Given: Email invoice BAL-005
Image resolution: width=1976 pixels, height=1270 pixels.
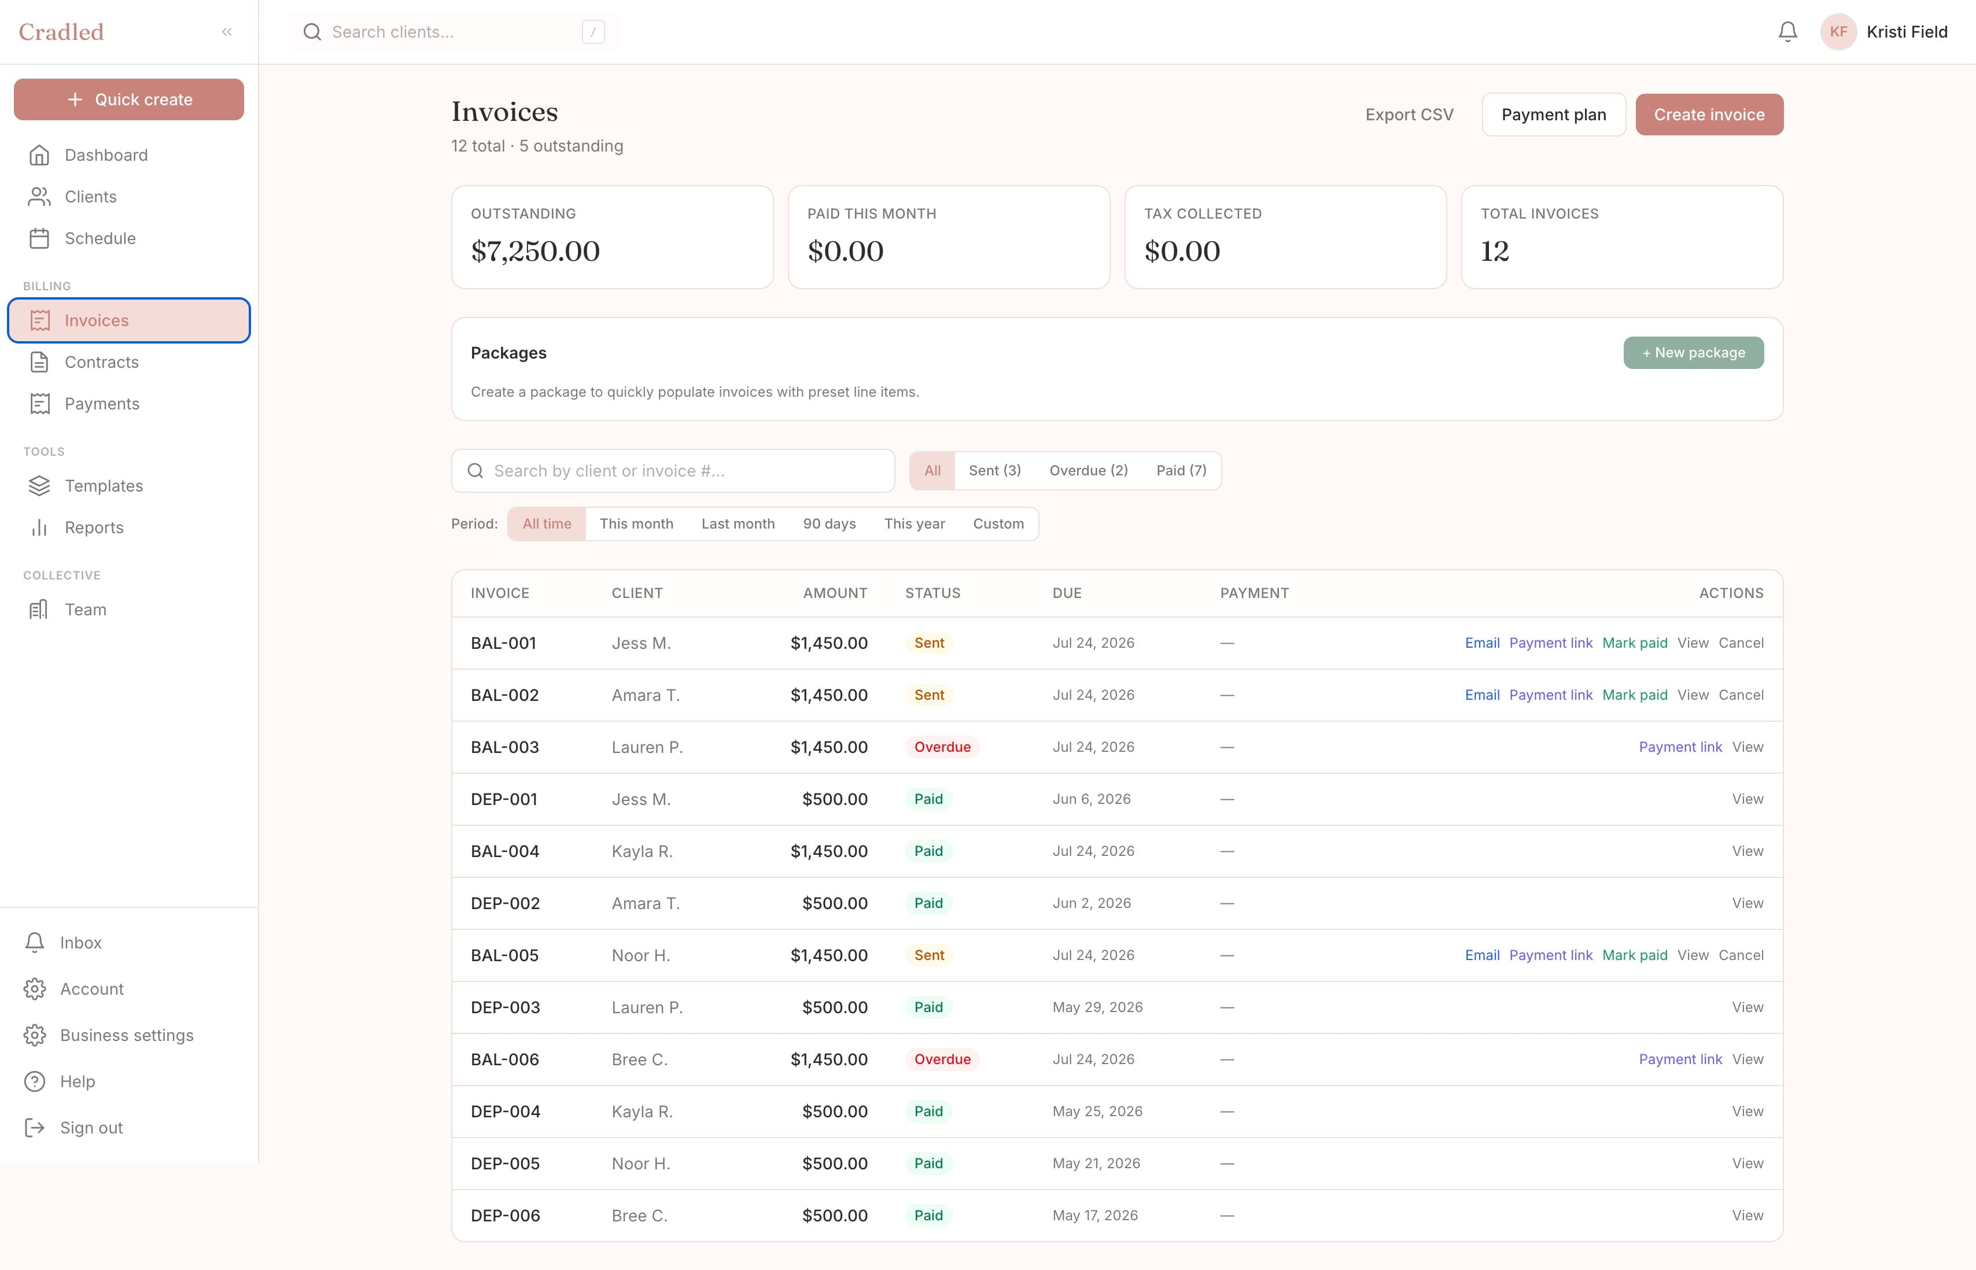Looking at the screenshot, I should 1482,955.
